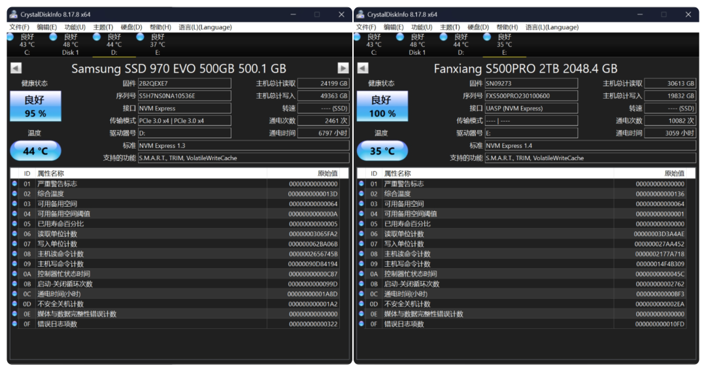Click host reads value 30613 GB

click(670, 83)
